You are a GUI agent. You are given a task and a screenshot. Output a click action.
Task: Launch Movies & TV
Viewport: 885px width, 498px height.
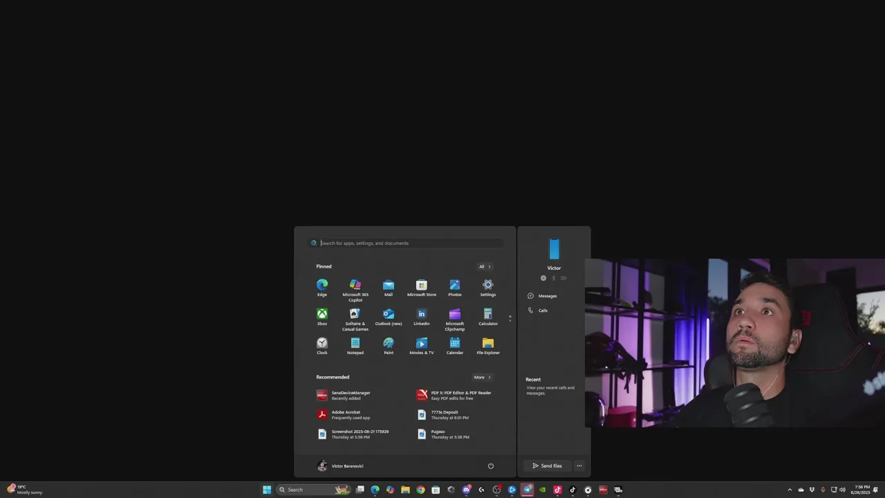[422, 346]
